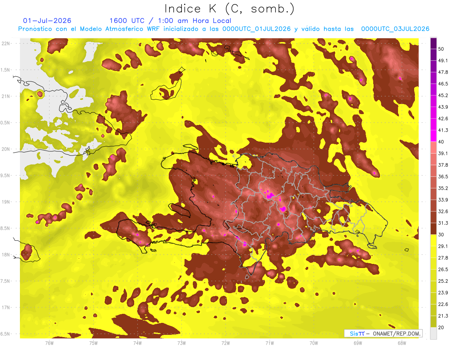This screenshot has height=348, width=451.
Task: Click the '41.3' colorbar value
Action: click(x=443, y=130)
